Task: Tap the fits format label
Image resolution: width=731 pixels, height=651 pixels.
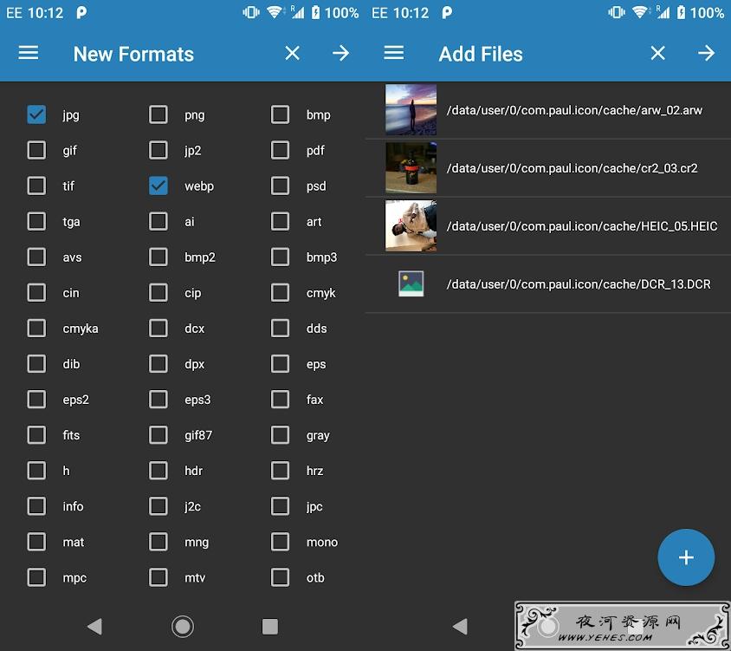Action: 71,435
